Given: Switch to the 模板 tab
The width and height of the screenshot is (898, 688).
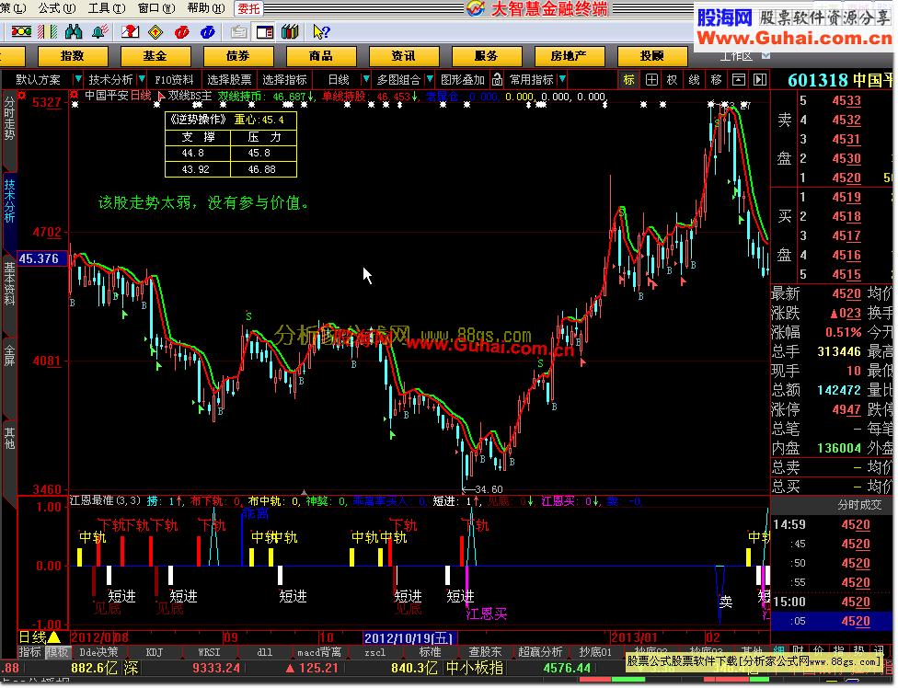Looking at the screenshot, I should coord(57,652).
